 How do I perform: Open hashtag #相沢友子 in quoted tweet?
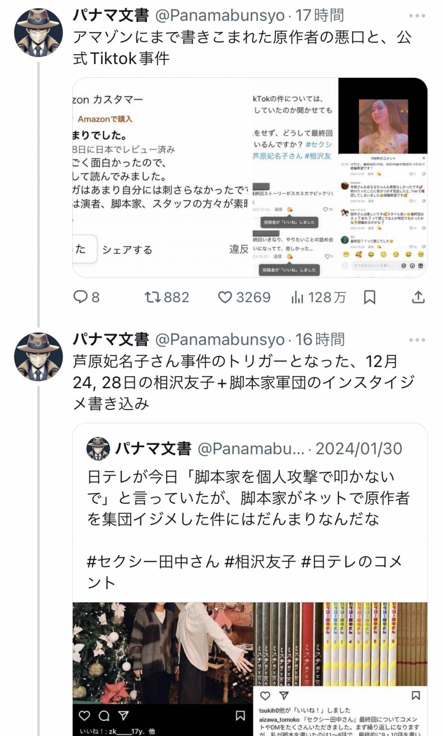click(260, 561)
